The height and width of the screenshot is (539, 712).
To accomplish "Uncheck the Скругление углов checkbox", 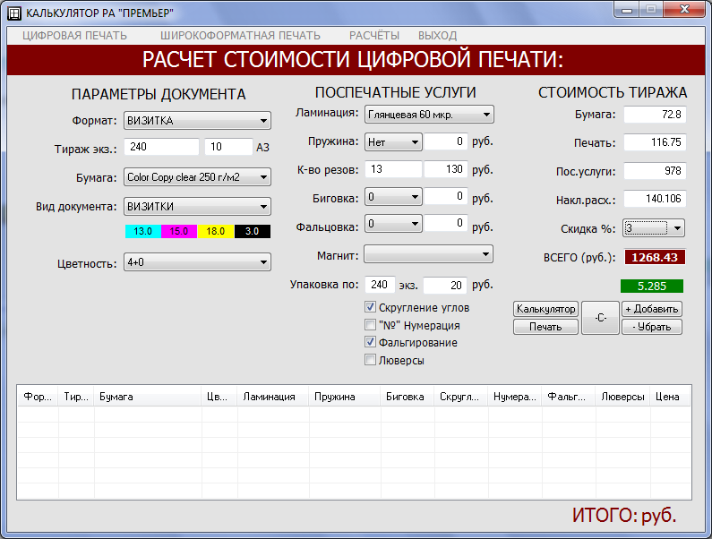I will click(371, 307).
